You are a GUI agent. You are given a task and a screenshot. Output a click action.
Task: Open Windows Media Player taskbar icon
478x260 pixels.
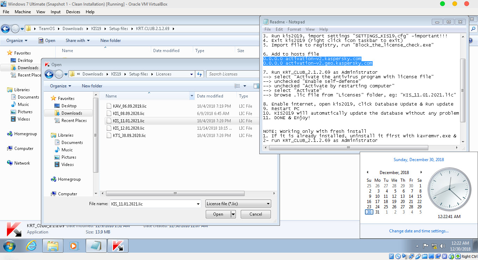pyautogui.click(x=74, y=246)
